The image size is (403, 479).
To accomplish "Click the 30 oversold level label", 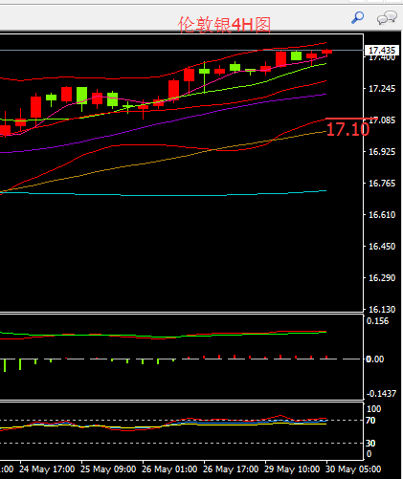I will tap(370, 444).
